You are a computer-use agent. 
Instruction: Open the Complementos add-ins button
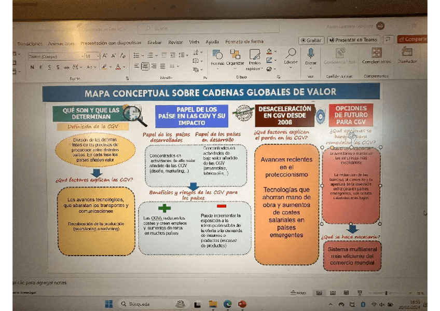point(376,54)
